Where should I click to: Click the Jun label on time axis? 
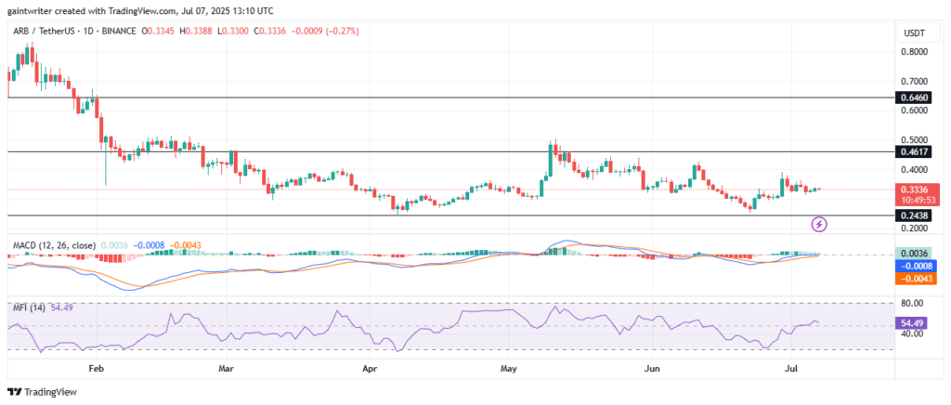[x=652, y=368]
